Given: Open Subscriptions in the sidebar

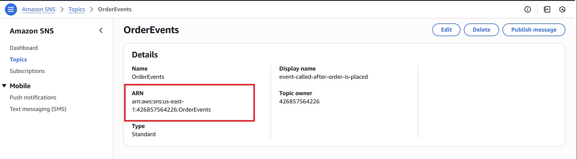Looking at the screenshot, I should (27, 71).
